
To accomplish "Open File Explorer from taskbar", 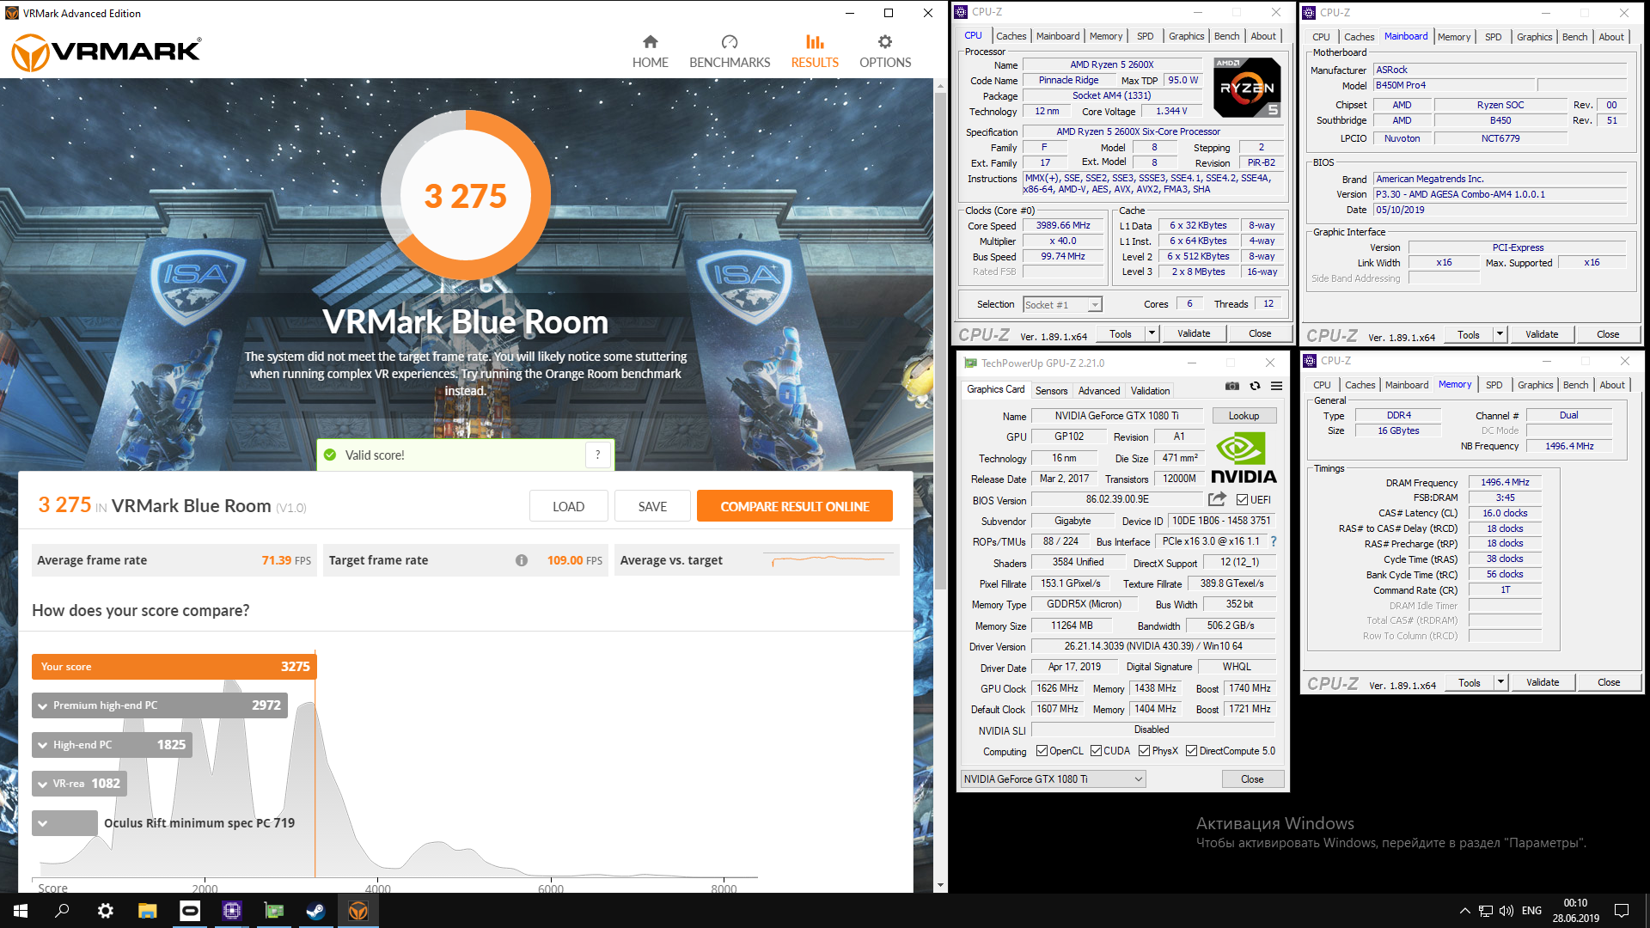I will click(x=147, y=911).
